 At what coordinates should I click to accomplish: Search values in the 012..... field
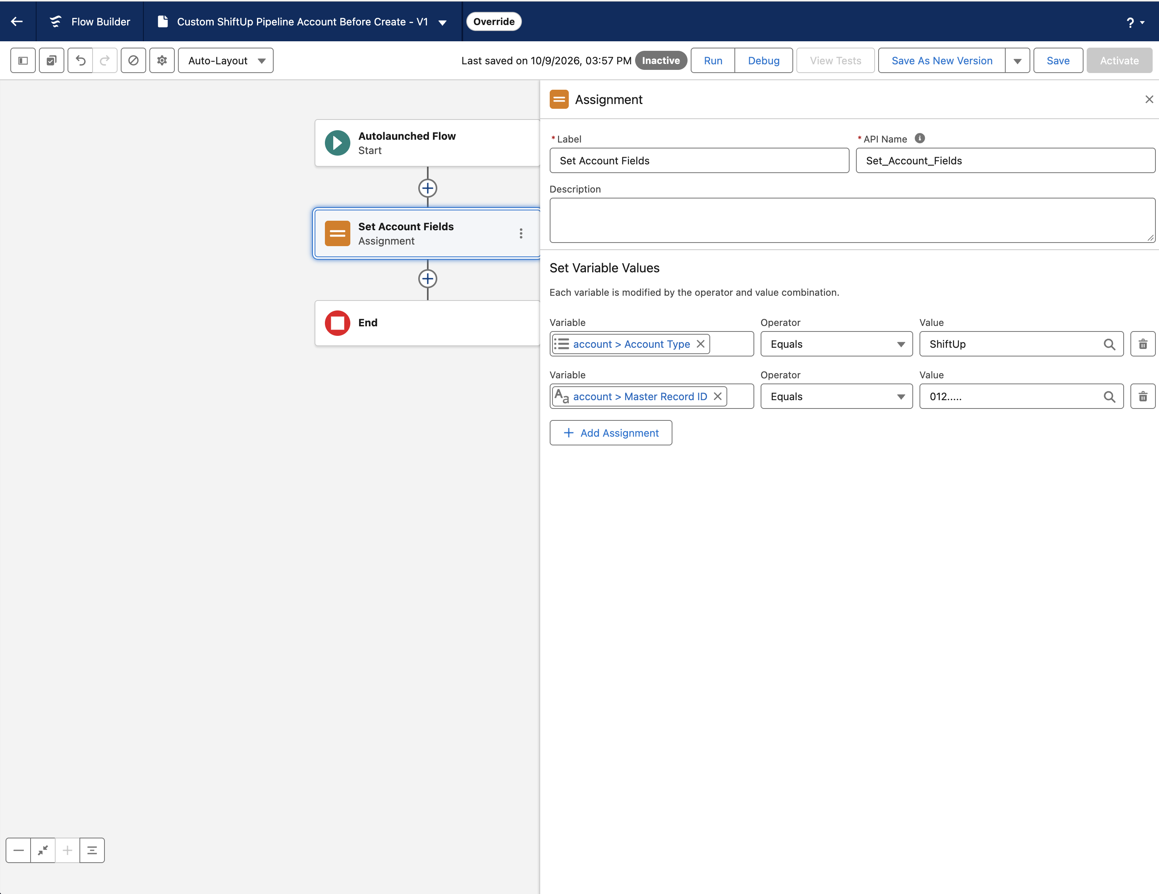tap(1109, 397)
